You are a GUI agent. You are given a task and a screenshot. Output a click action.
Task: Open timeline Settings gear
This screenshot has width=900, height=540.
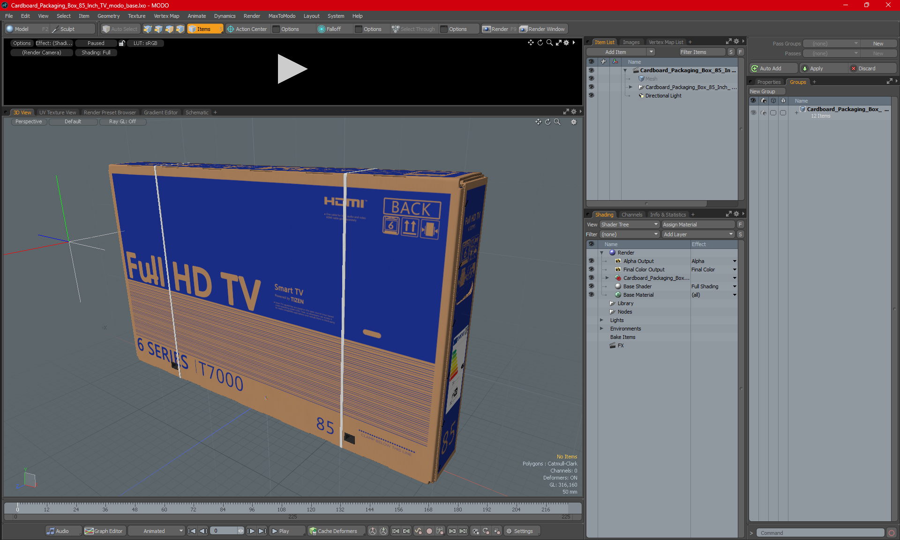click(510, 531)
